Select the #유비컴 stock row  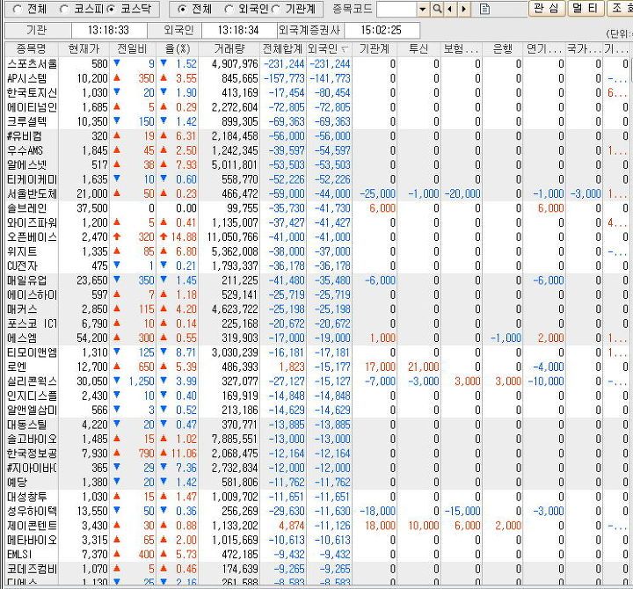(x=316, y=136)
